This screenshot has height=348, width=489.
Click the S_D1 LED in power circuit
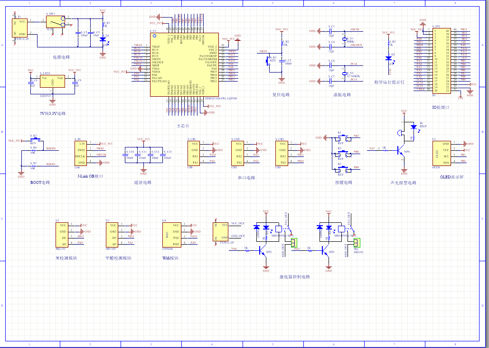[x=103, y=39]
